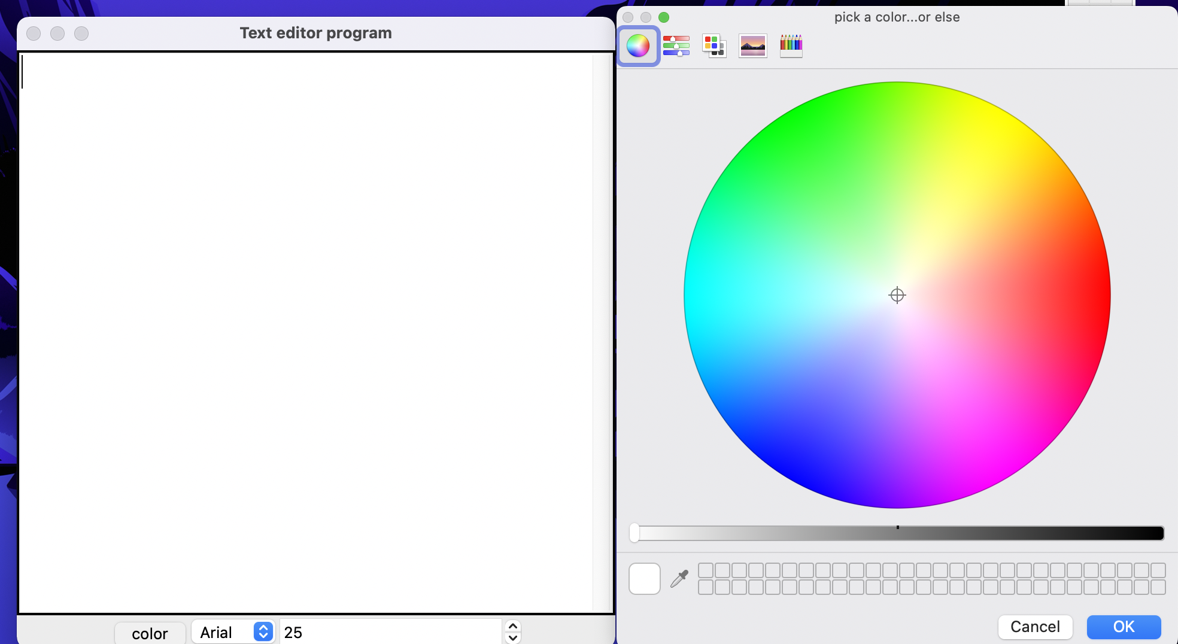Viewport: 1178px width, 644px height.
Task: Click the text editor vertical scrollbar
Action: (603, 333)
